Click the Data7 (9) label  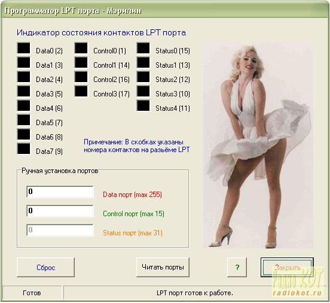click(x=49, y=151)
